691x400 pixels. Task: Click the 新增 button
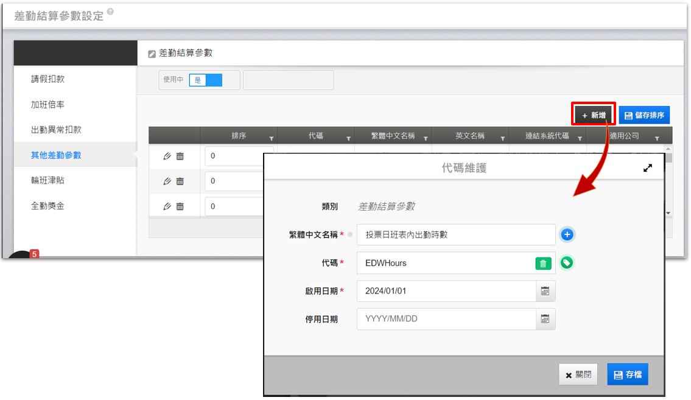(x=594, y=115)
